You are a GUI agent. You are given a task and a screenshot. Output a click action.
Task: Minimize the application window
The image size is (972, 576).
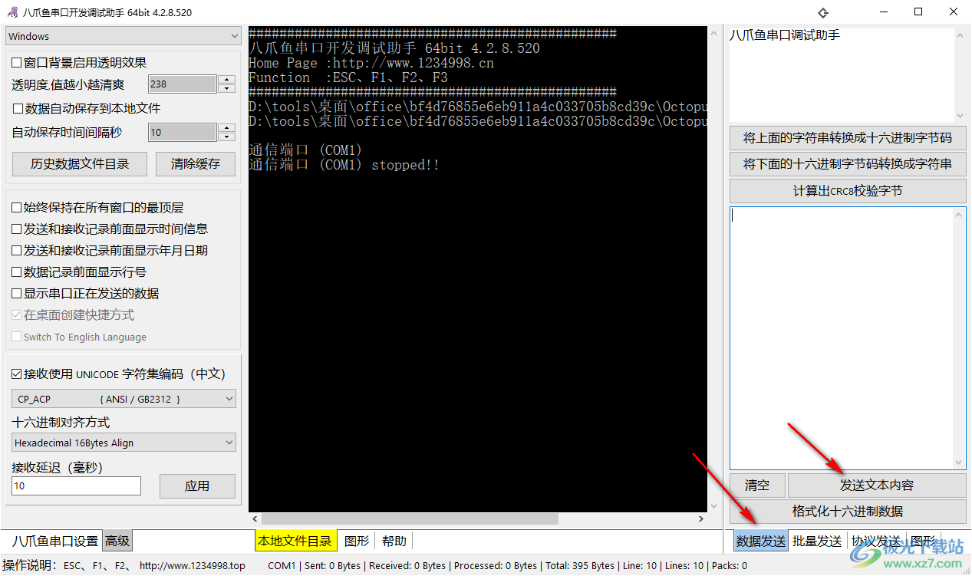tap(882, 12)
